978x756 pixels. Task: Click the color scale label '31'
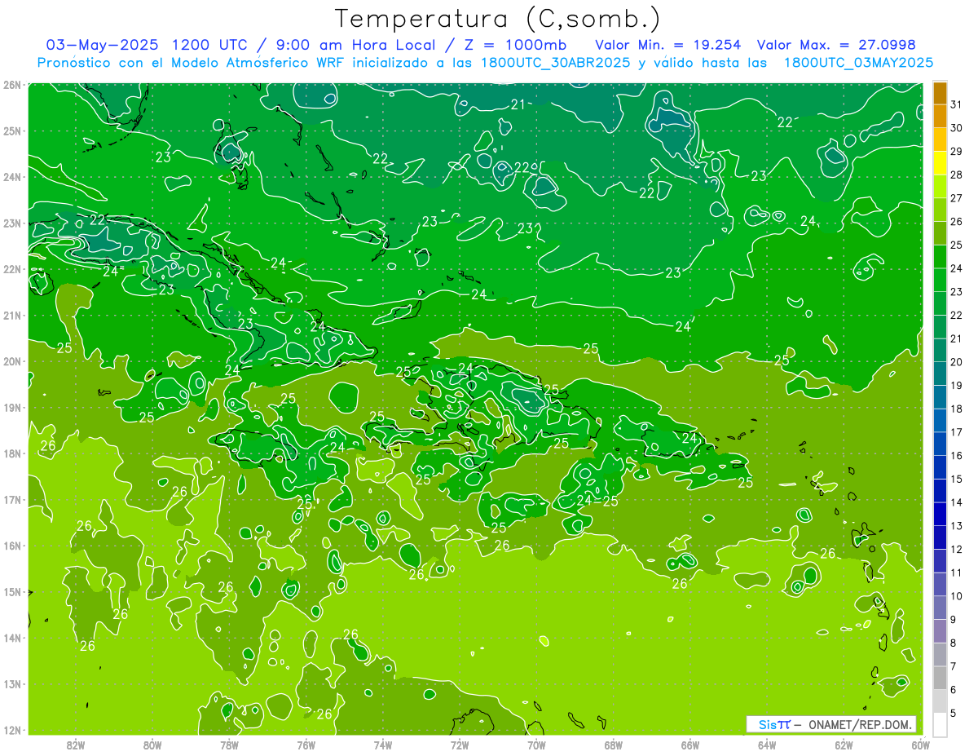point(957,104)
